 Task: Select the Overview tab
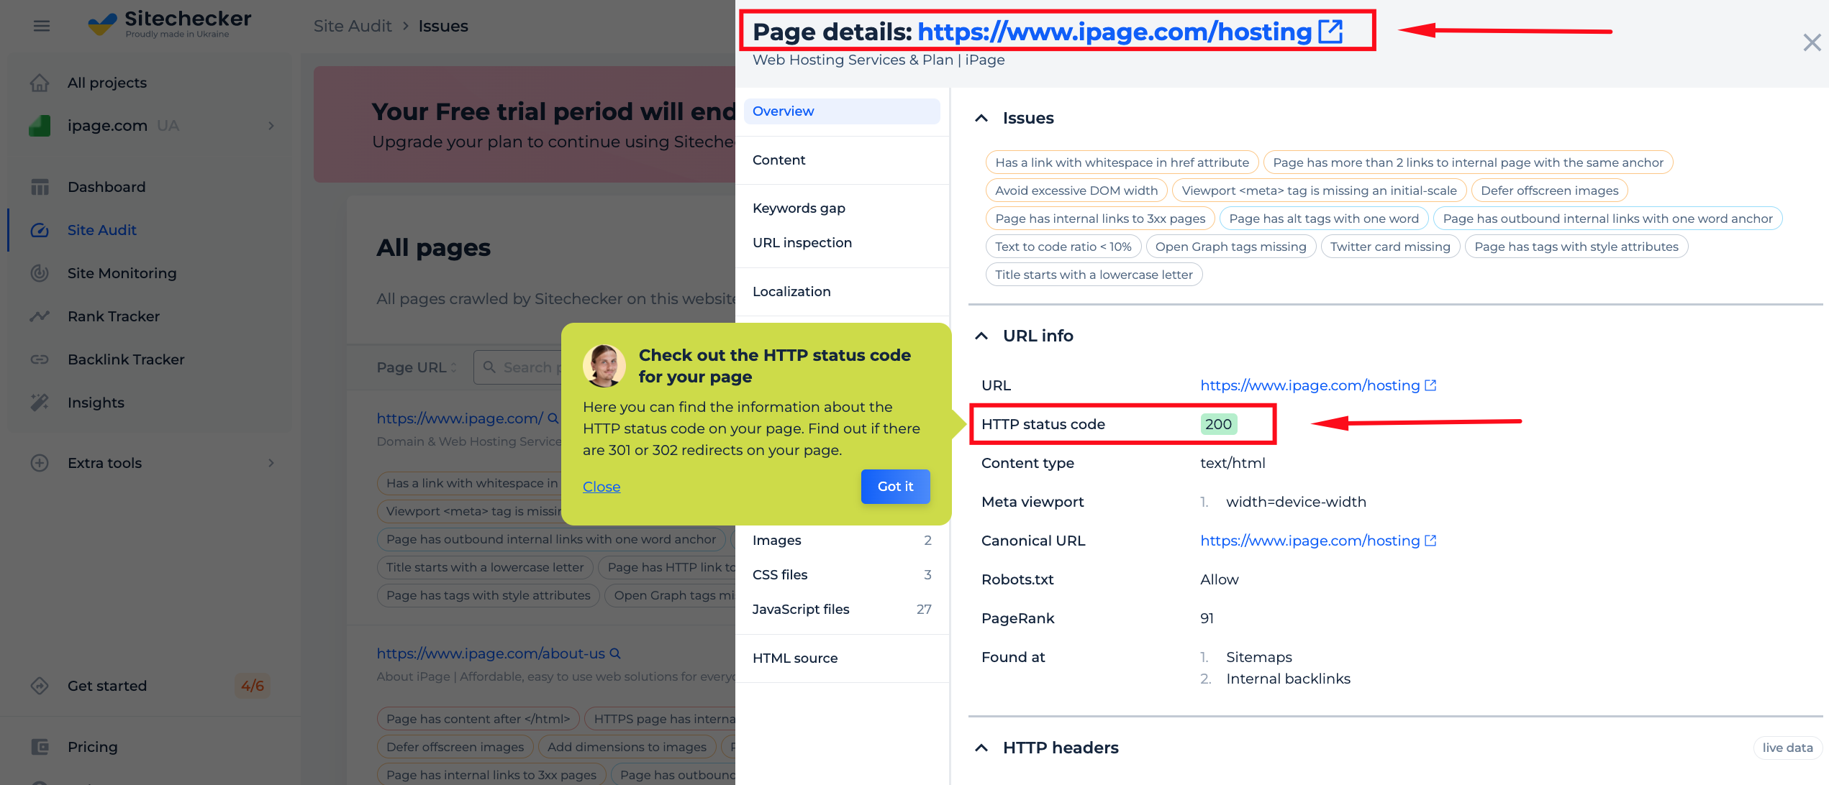click(842, 111)
